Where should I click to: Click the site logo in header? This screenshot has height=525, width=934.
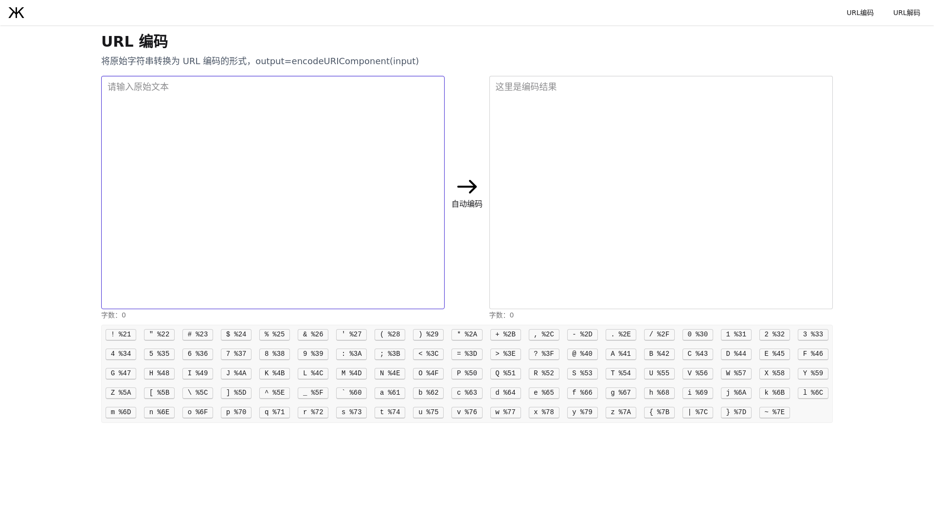(x=17, y=13)
